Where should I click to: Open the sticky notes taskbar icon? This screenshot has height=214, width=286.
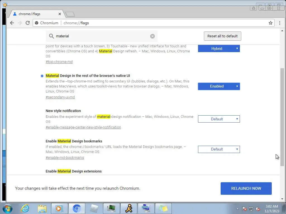coord(163,208)
